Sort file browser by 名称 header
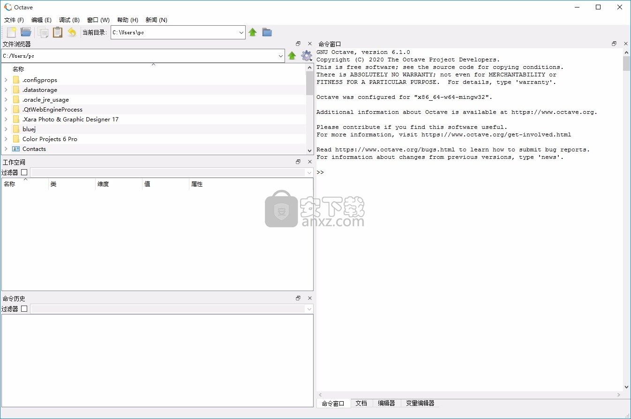This screenshot has height=419, width=631. pyautogui.click(x=153, y=69)
